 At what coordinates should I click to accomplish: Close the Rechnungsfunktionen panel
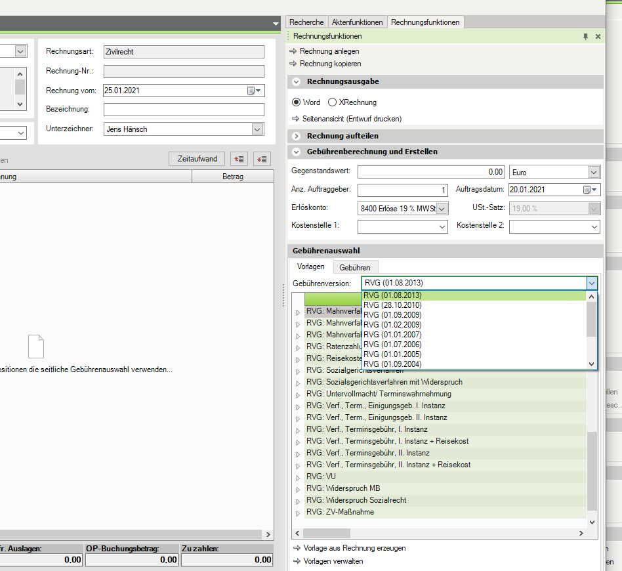(x=598, y=37)
